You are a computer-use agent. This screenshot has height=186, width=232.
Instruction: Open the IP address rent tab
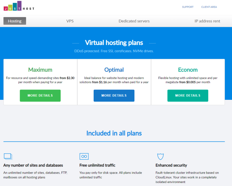click(x=207, y=21)
